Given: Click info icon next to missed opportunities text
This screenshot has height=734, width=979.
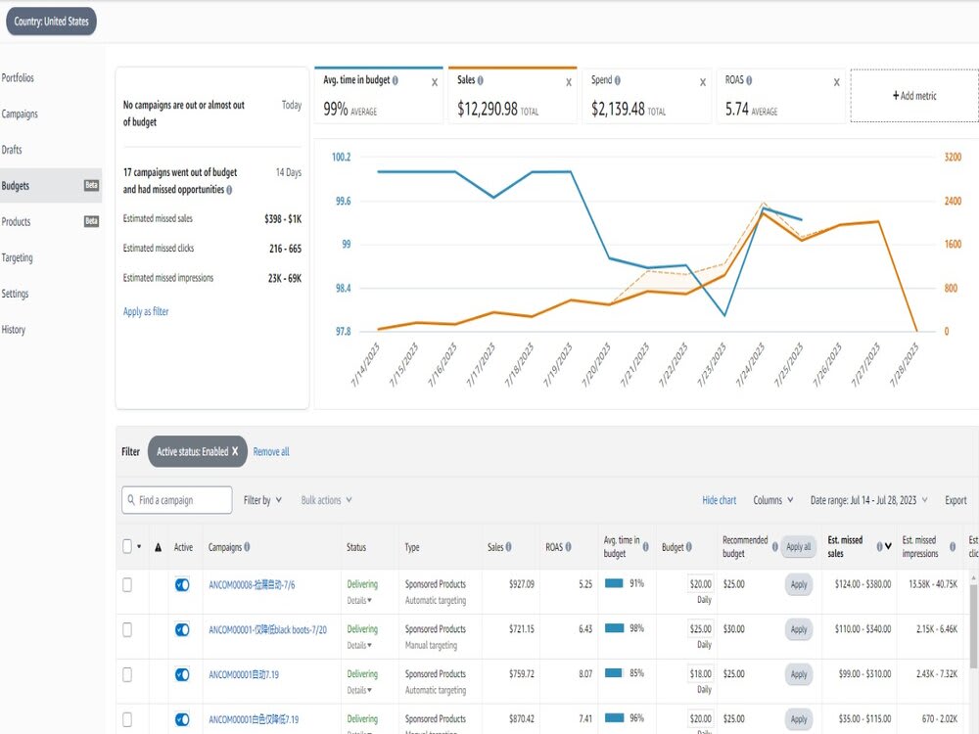Looking at the screenshot, I should 229,190.
